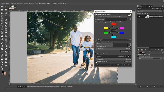Select the Bucket Fill tool
This screenshot has height=92, width=164.
pyautogui.click(x=2, y=39)
